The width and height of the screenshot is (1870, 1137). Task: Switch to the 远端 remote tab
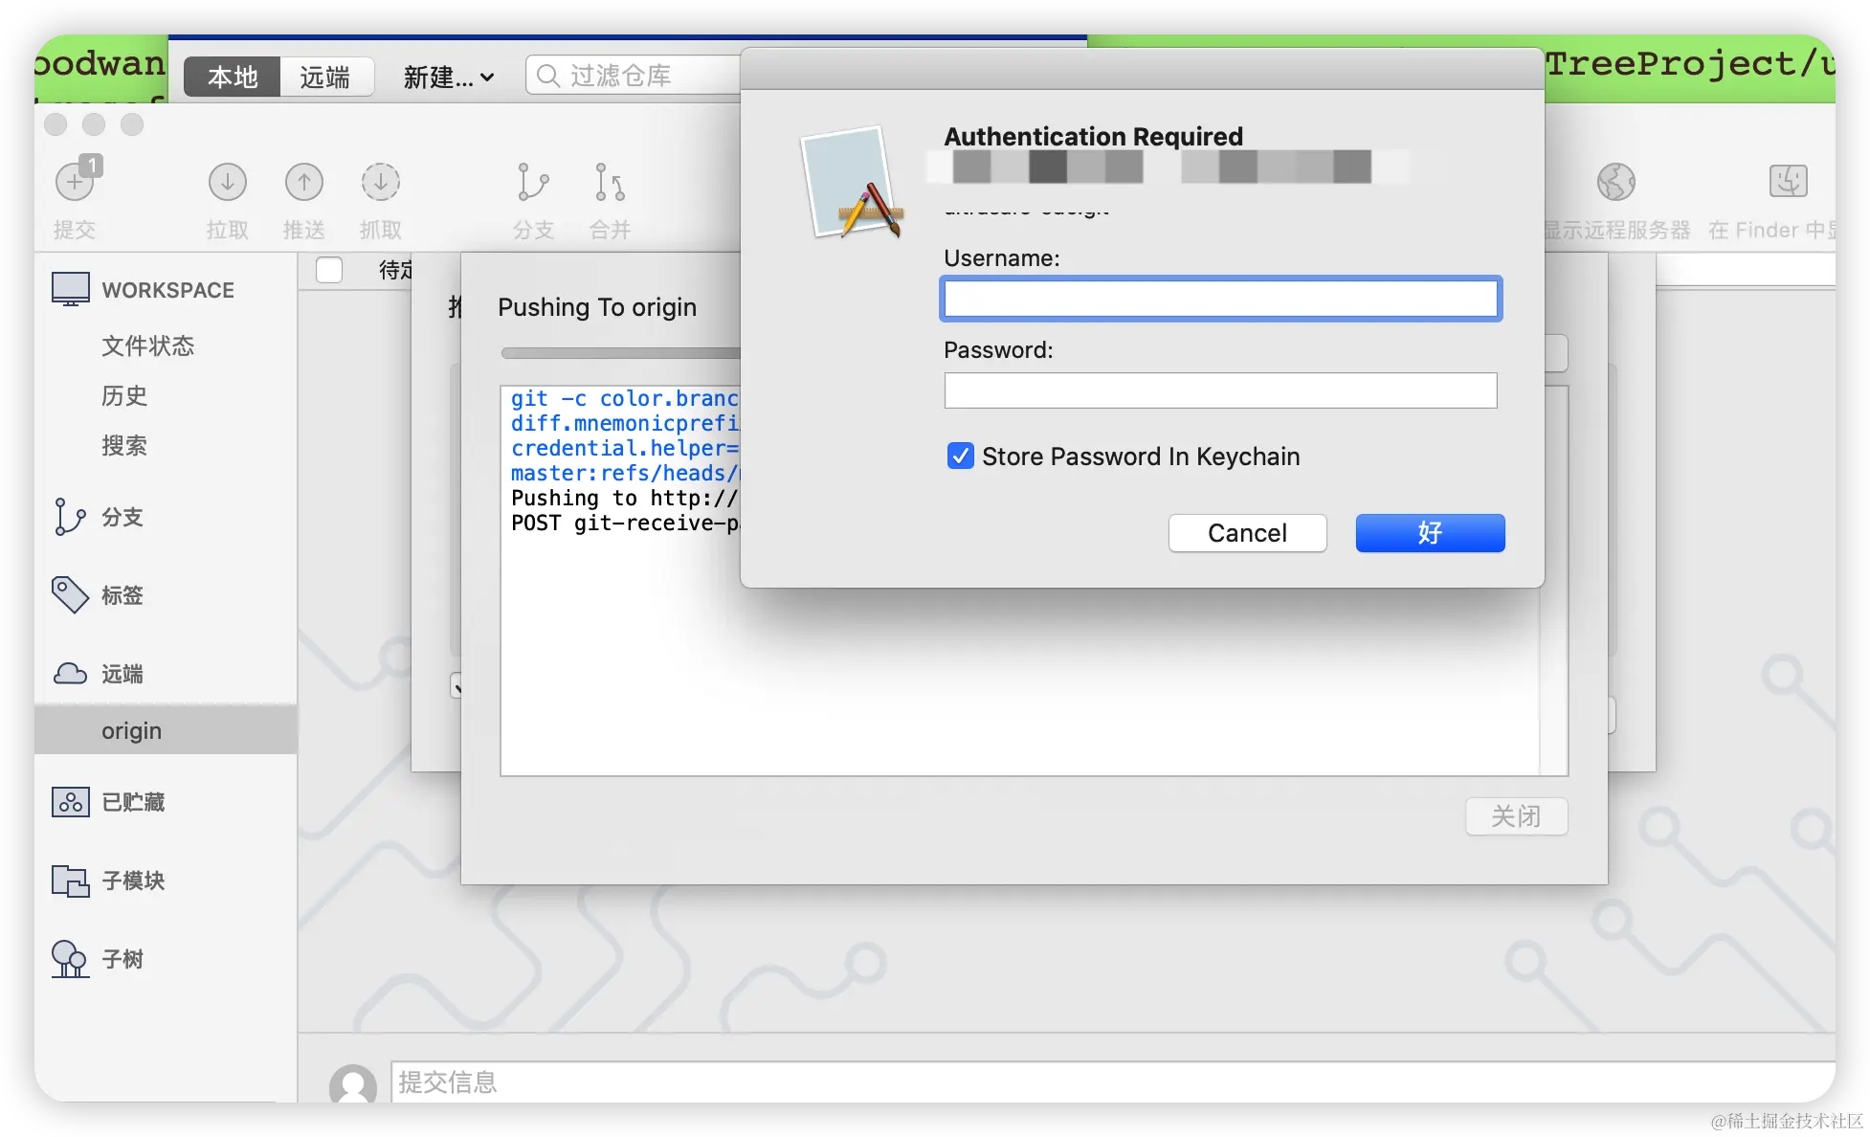pyautogui.click(x=325, y=77)
